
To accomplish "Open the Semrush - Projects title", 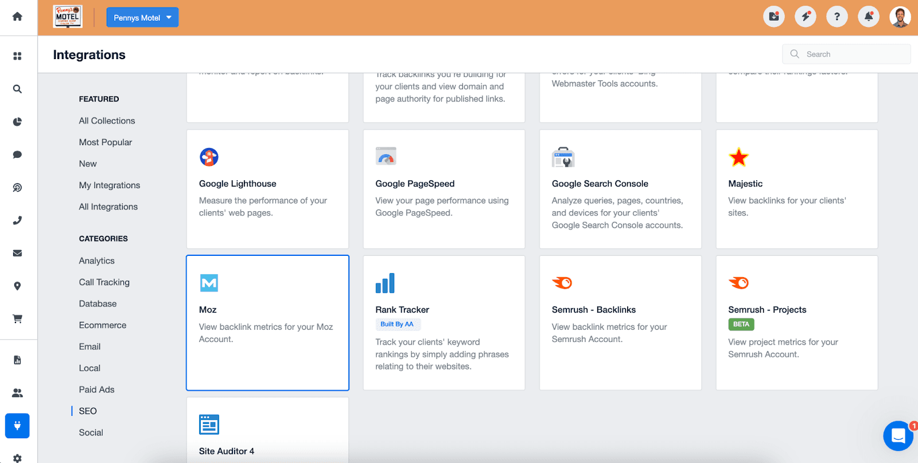I will 767,310.
